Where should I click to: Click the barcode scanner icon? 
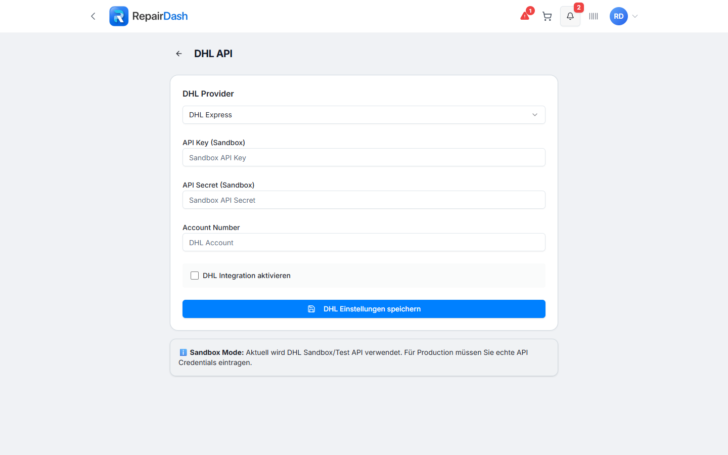coord(594,16)
